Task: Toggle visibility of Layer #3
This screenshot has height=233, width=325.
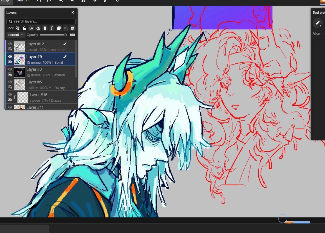Action: (x=10, y=69)
